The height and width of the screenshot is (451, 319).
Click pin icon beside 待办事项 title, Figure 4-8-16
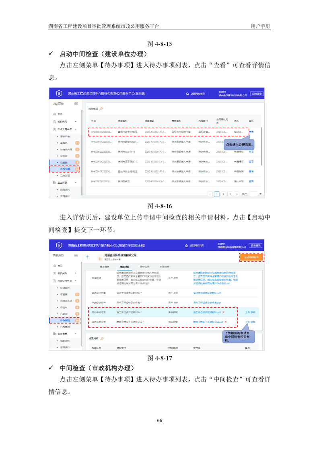pyautogui.click(x=101, y=109)
